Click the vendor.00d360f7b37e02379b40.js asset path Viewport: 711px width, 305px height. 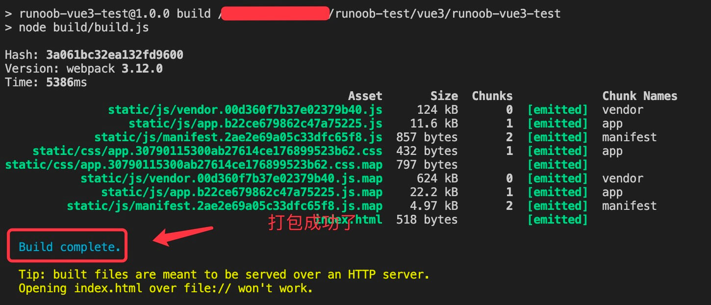(x=245, y=109)
